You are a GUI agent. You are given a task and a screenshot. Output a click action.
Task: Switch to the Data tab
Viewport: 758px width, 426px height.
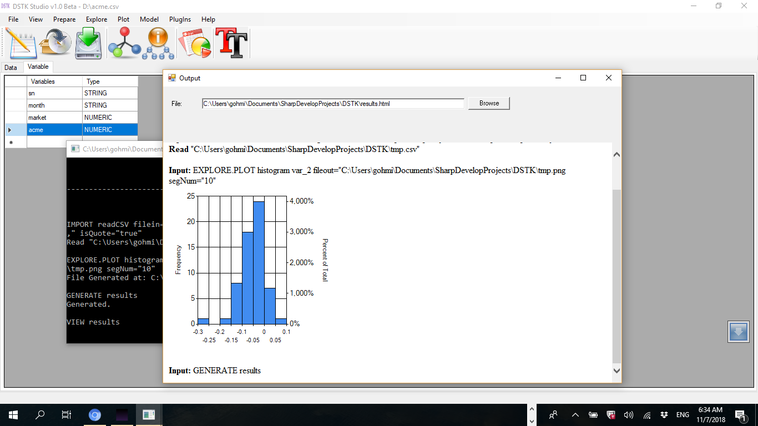coord(11,68)
